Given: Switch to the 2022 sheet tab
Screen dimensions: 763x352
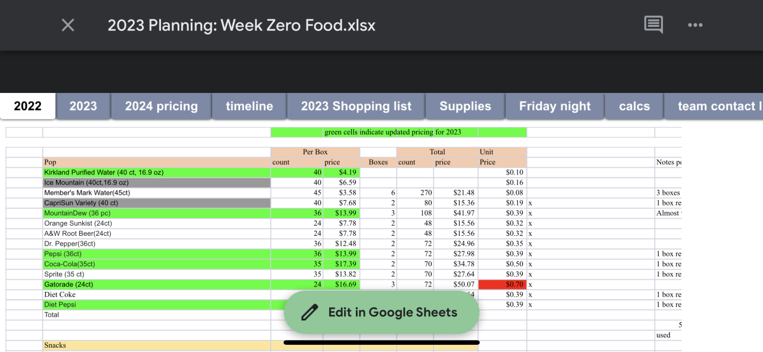Looking at the screenshot, I should tap(28, 106).
